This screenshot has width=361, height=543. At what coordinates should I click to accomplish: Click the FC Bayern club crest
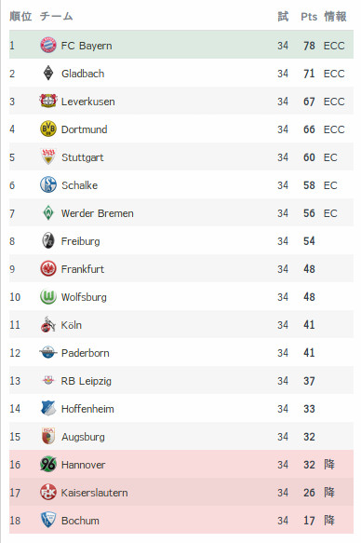click(48, 45)
